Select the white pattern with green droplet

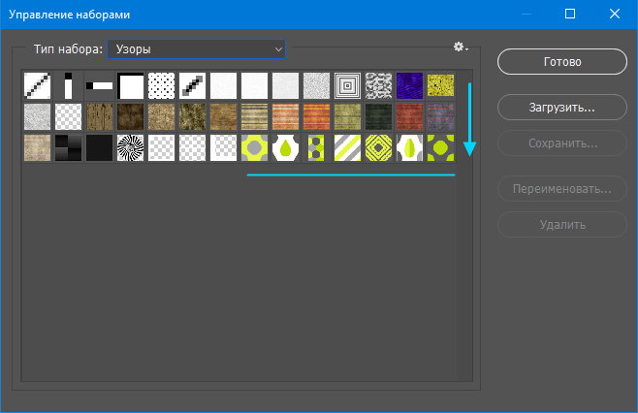tap(286, 147)
